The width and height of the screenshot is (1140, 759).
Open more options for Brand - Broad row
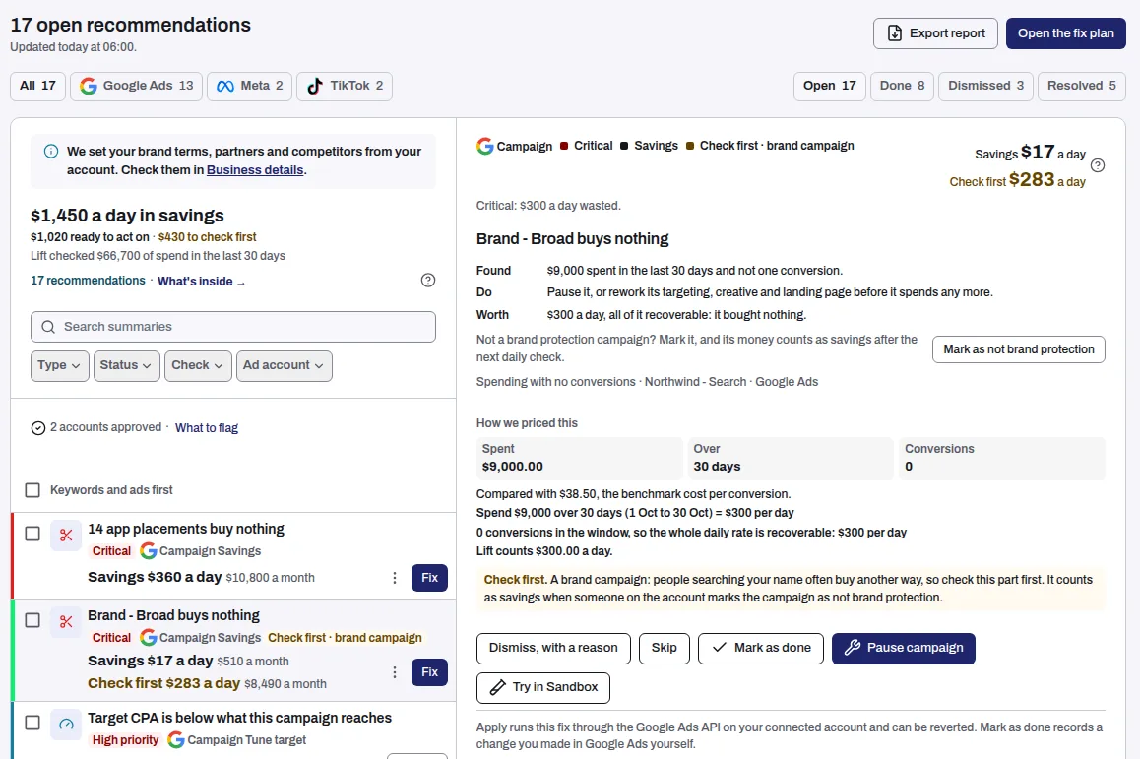point(395,672)
